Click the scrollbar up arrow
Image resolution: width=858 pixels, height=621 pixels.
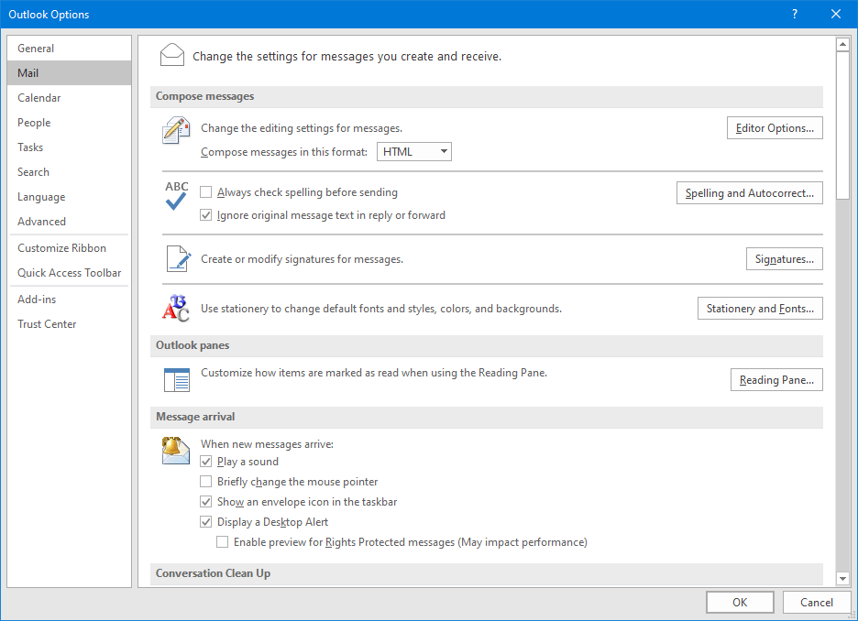coord(842,44)
